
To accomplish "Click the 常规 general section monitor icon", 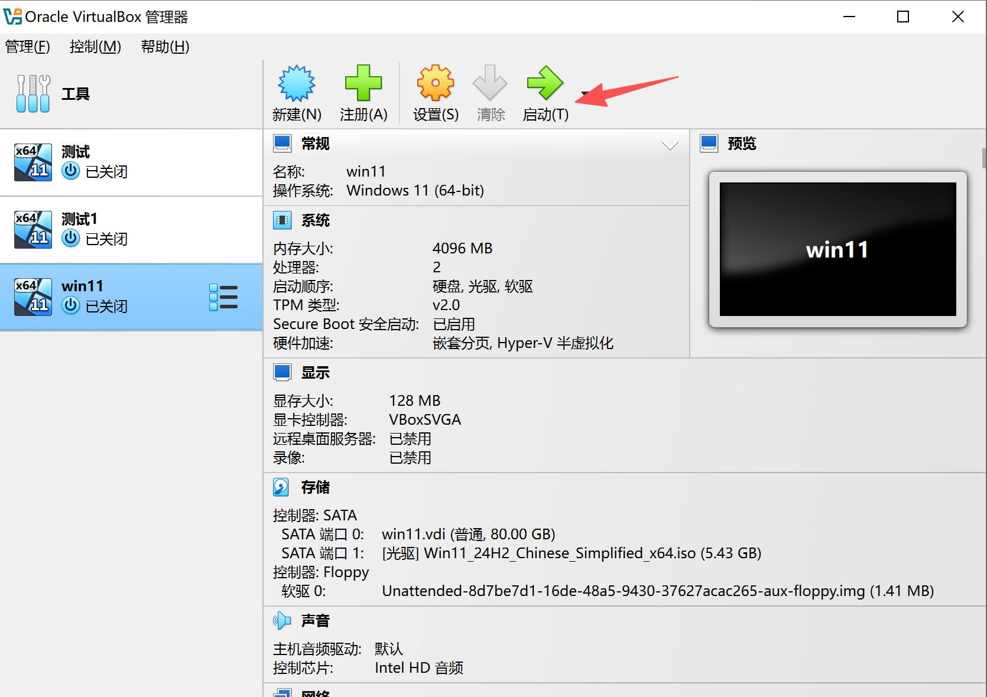I will click(282, 142).
